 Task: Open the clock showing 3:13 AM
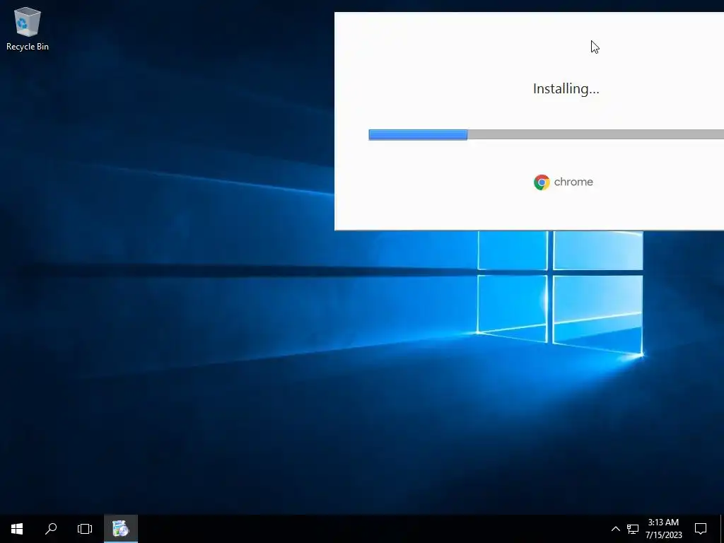point(663,529)
